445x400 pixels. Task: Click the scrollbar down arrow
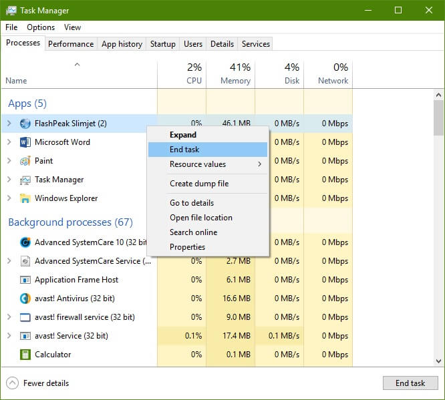coord(438,361)
